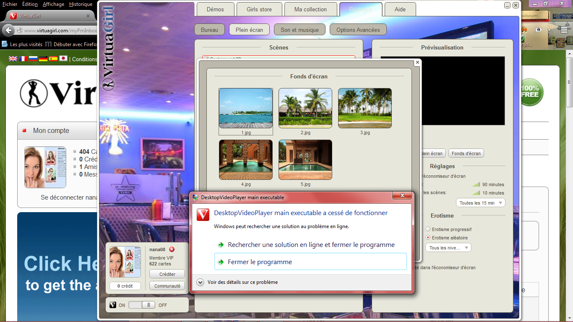Open the Bureau settings sub-tab

tap(210, 30)
